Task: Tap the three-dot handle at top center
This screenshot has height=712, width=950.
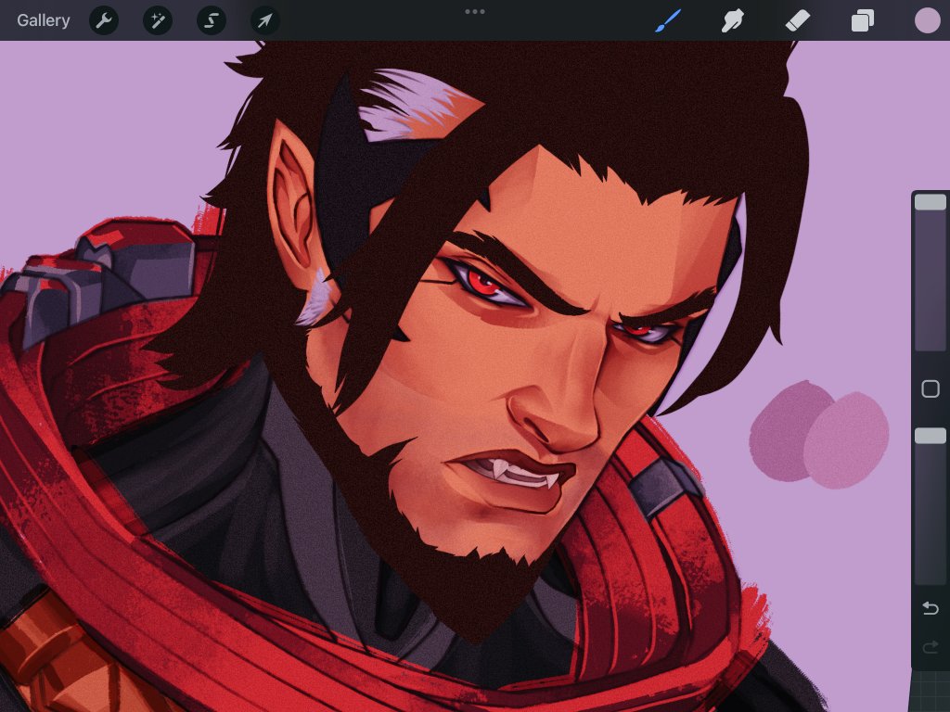Action: [474, 11]
